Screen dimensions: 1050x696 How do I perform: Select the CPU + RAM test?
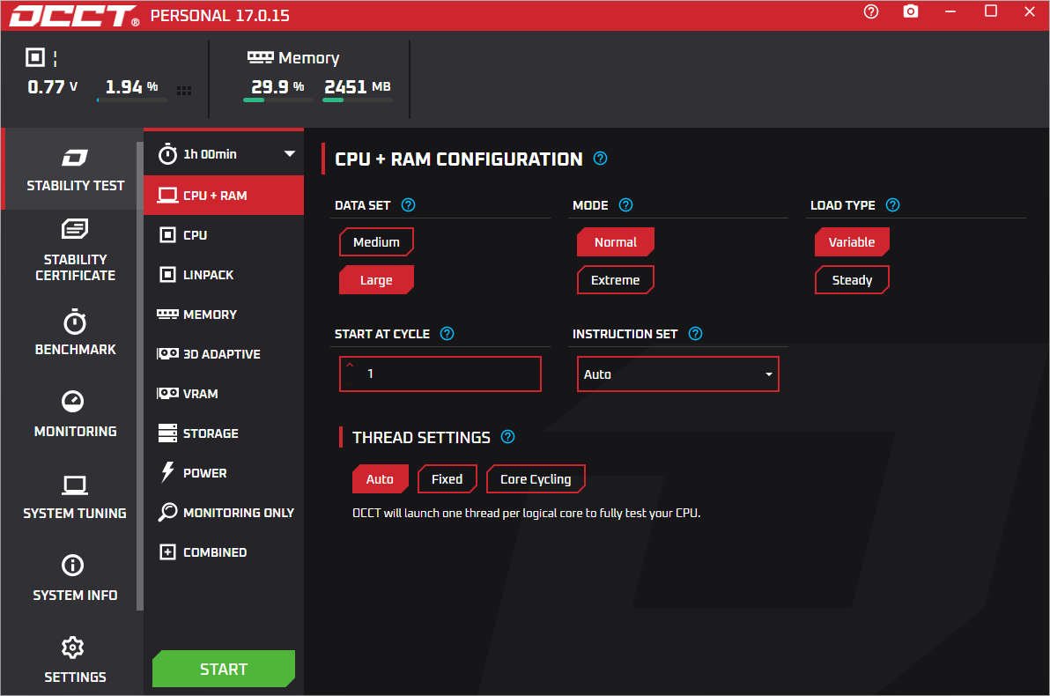[224, 195]
